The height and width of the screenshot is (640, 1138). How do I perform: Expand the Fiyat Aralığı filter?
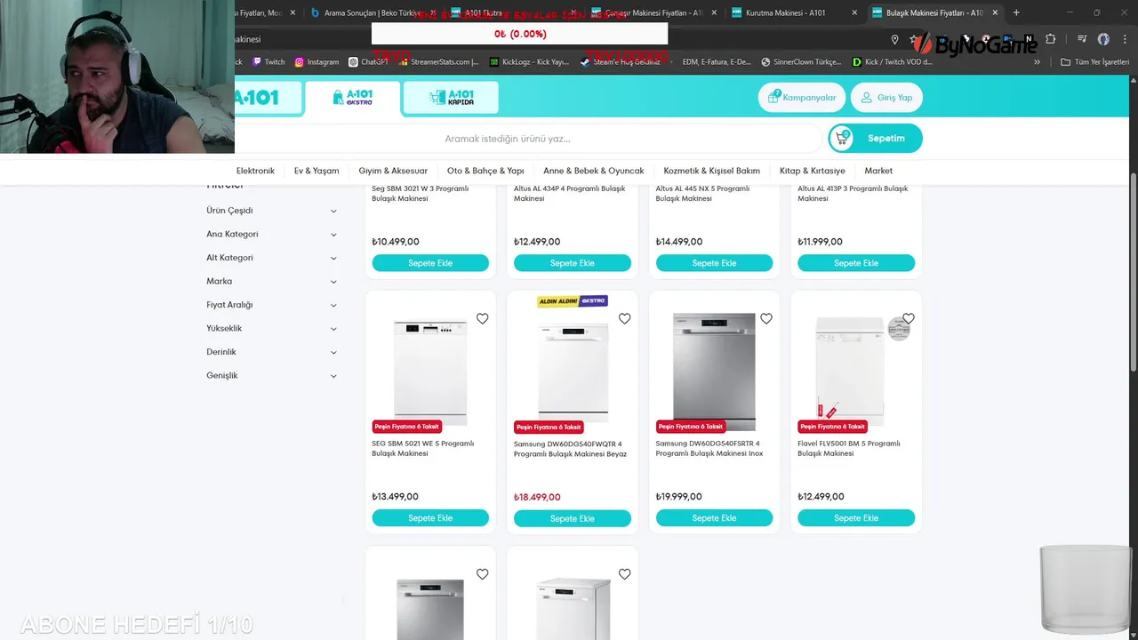click(272, 305)
